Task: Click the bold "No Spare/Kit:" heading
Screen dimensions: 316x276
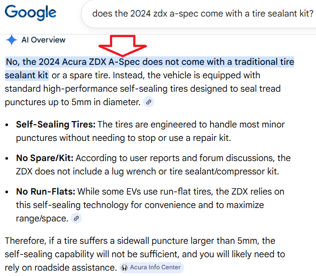Action: 45,158
